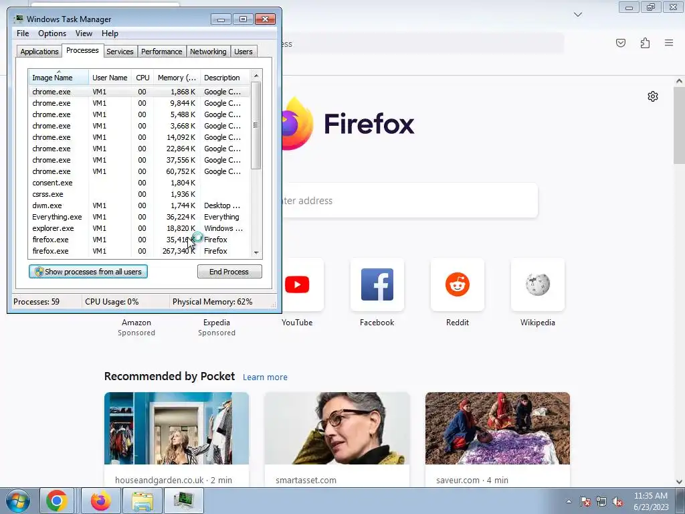685x514 pixels.
Task: Click taskbar clock showing 11:35 AM
Action: click(x=651, y=501)
